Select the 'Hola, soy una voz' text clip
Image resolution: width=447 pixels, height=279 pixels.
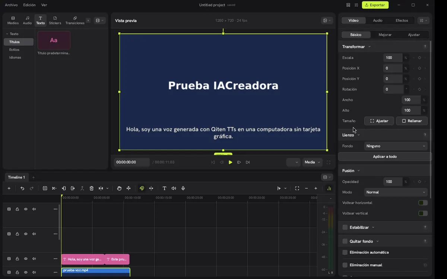(x=83, y=259)
